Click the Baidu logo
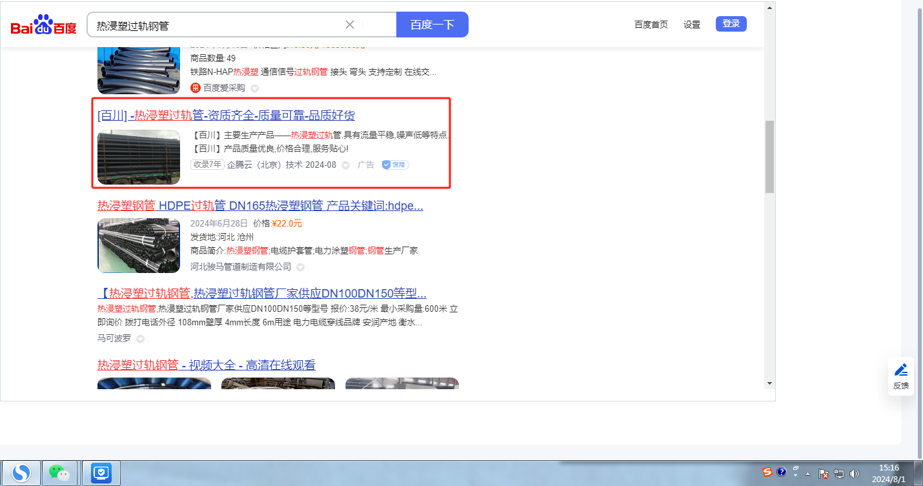 (43, 25)
